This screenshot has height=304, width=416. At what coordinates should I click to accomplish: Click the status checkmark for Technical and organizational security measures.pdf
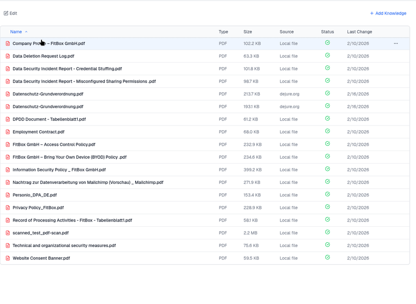pos(327,245)
